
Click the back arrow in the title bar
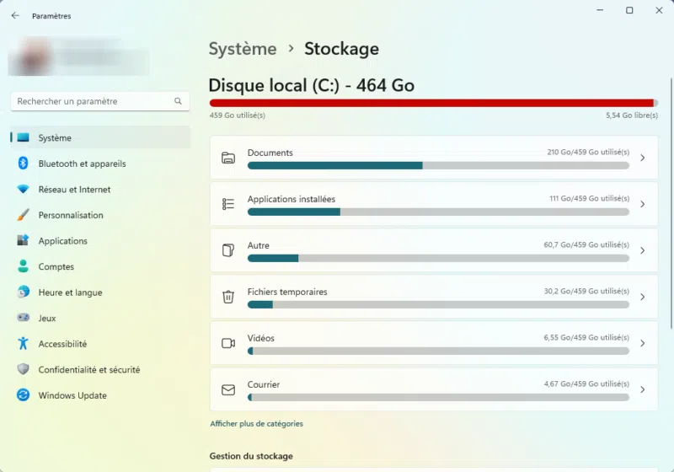15,15
